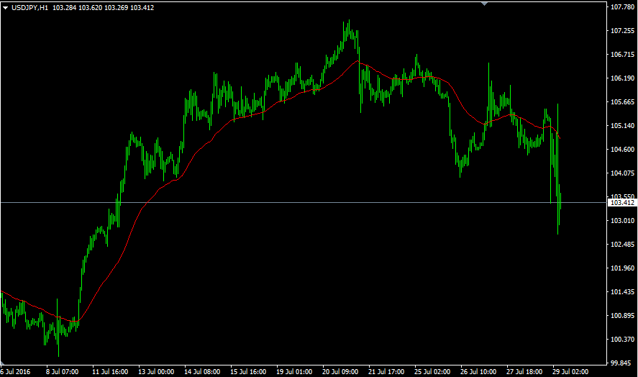Click the 102.485 price axis label

(623, 245)
